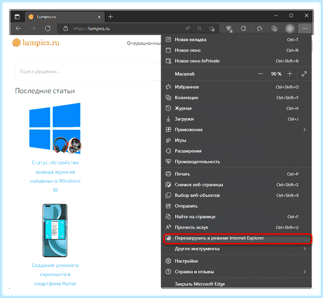Click the address bar URL
Viewport: 323px width, 298px height.
point(92,29)
